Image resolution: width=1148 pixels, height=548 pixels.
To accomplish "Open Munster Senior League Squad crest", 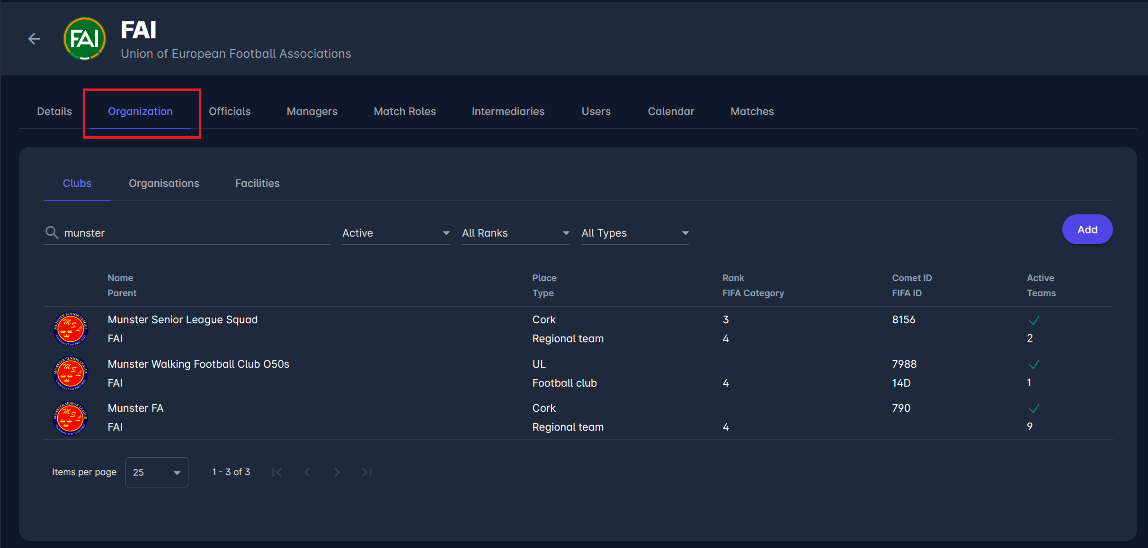I will tap(71, 328).
